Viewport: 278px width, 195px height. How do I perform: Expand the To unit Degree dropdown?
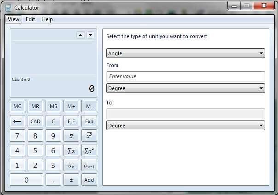click(185, 126)
